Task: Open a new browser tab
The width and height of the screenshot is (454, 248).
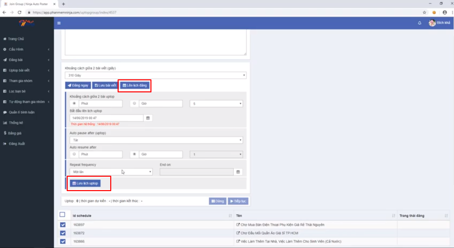Action: click(x=64, y=4)
